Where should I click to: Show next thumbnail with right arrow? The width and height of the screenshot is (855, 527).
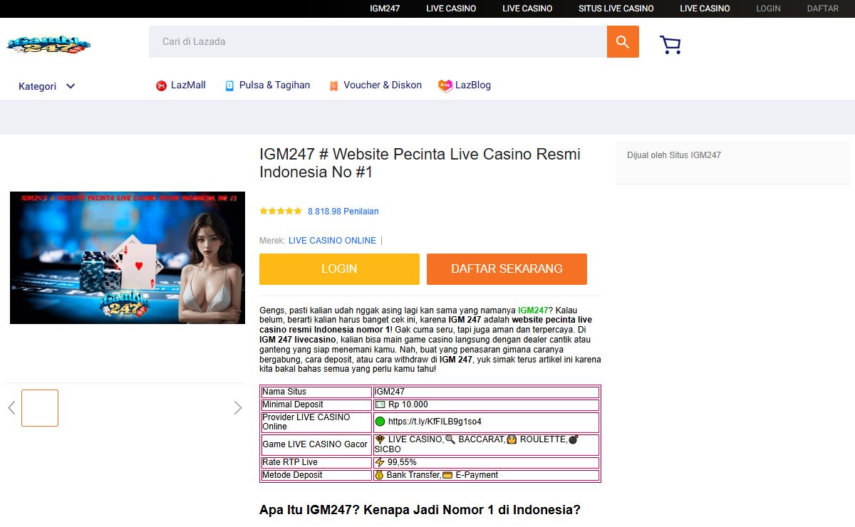[x=238, y=408]
